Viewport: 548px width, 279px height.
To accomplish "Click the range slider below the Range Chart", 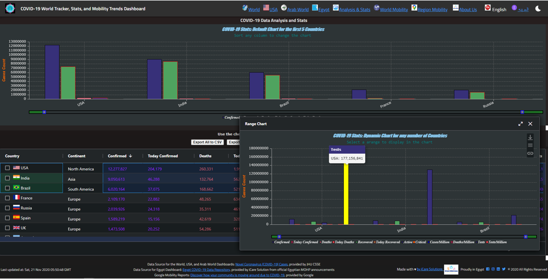I will click(x=403, y=236).
